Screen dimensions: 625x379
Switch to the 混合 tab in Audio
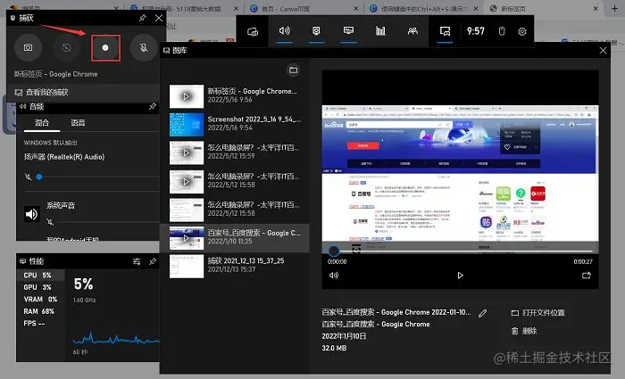pyautogui.click(x=42, y=123)
